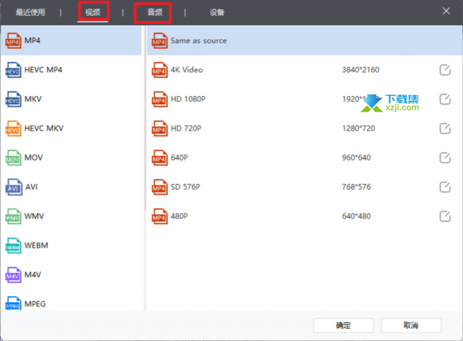Edit the 640P preset settings
463x341 pixels.
(445, 157)
